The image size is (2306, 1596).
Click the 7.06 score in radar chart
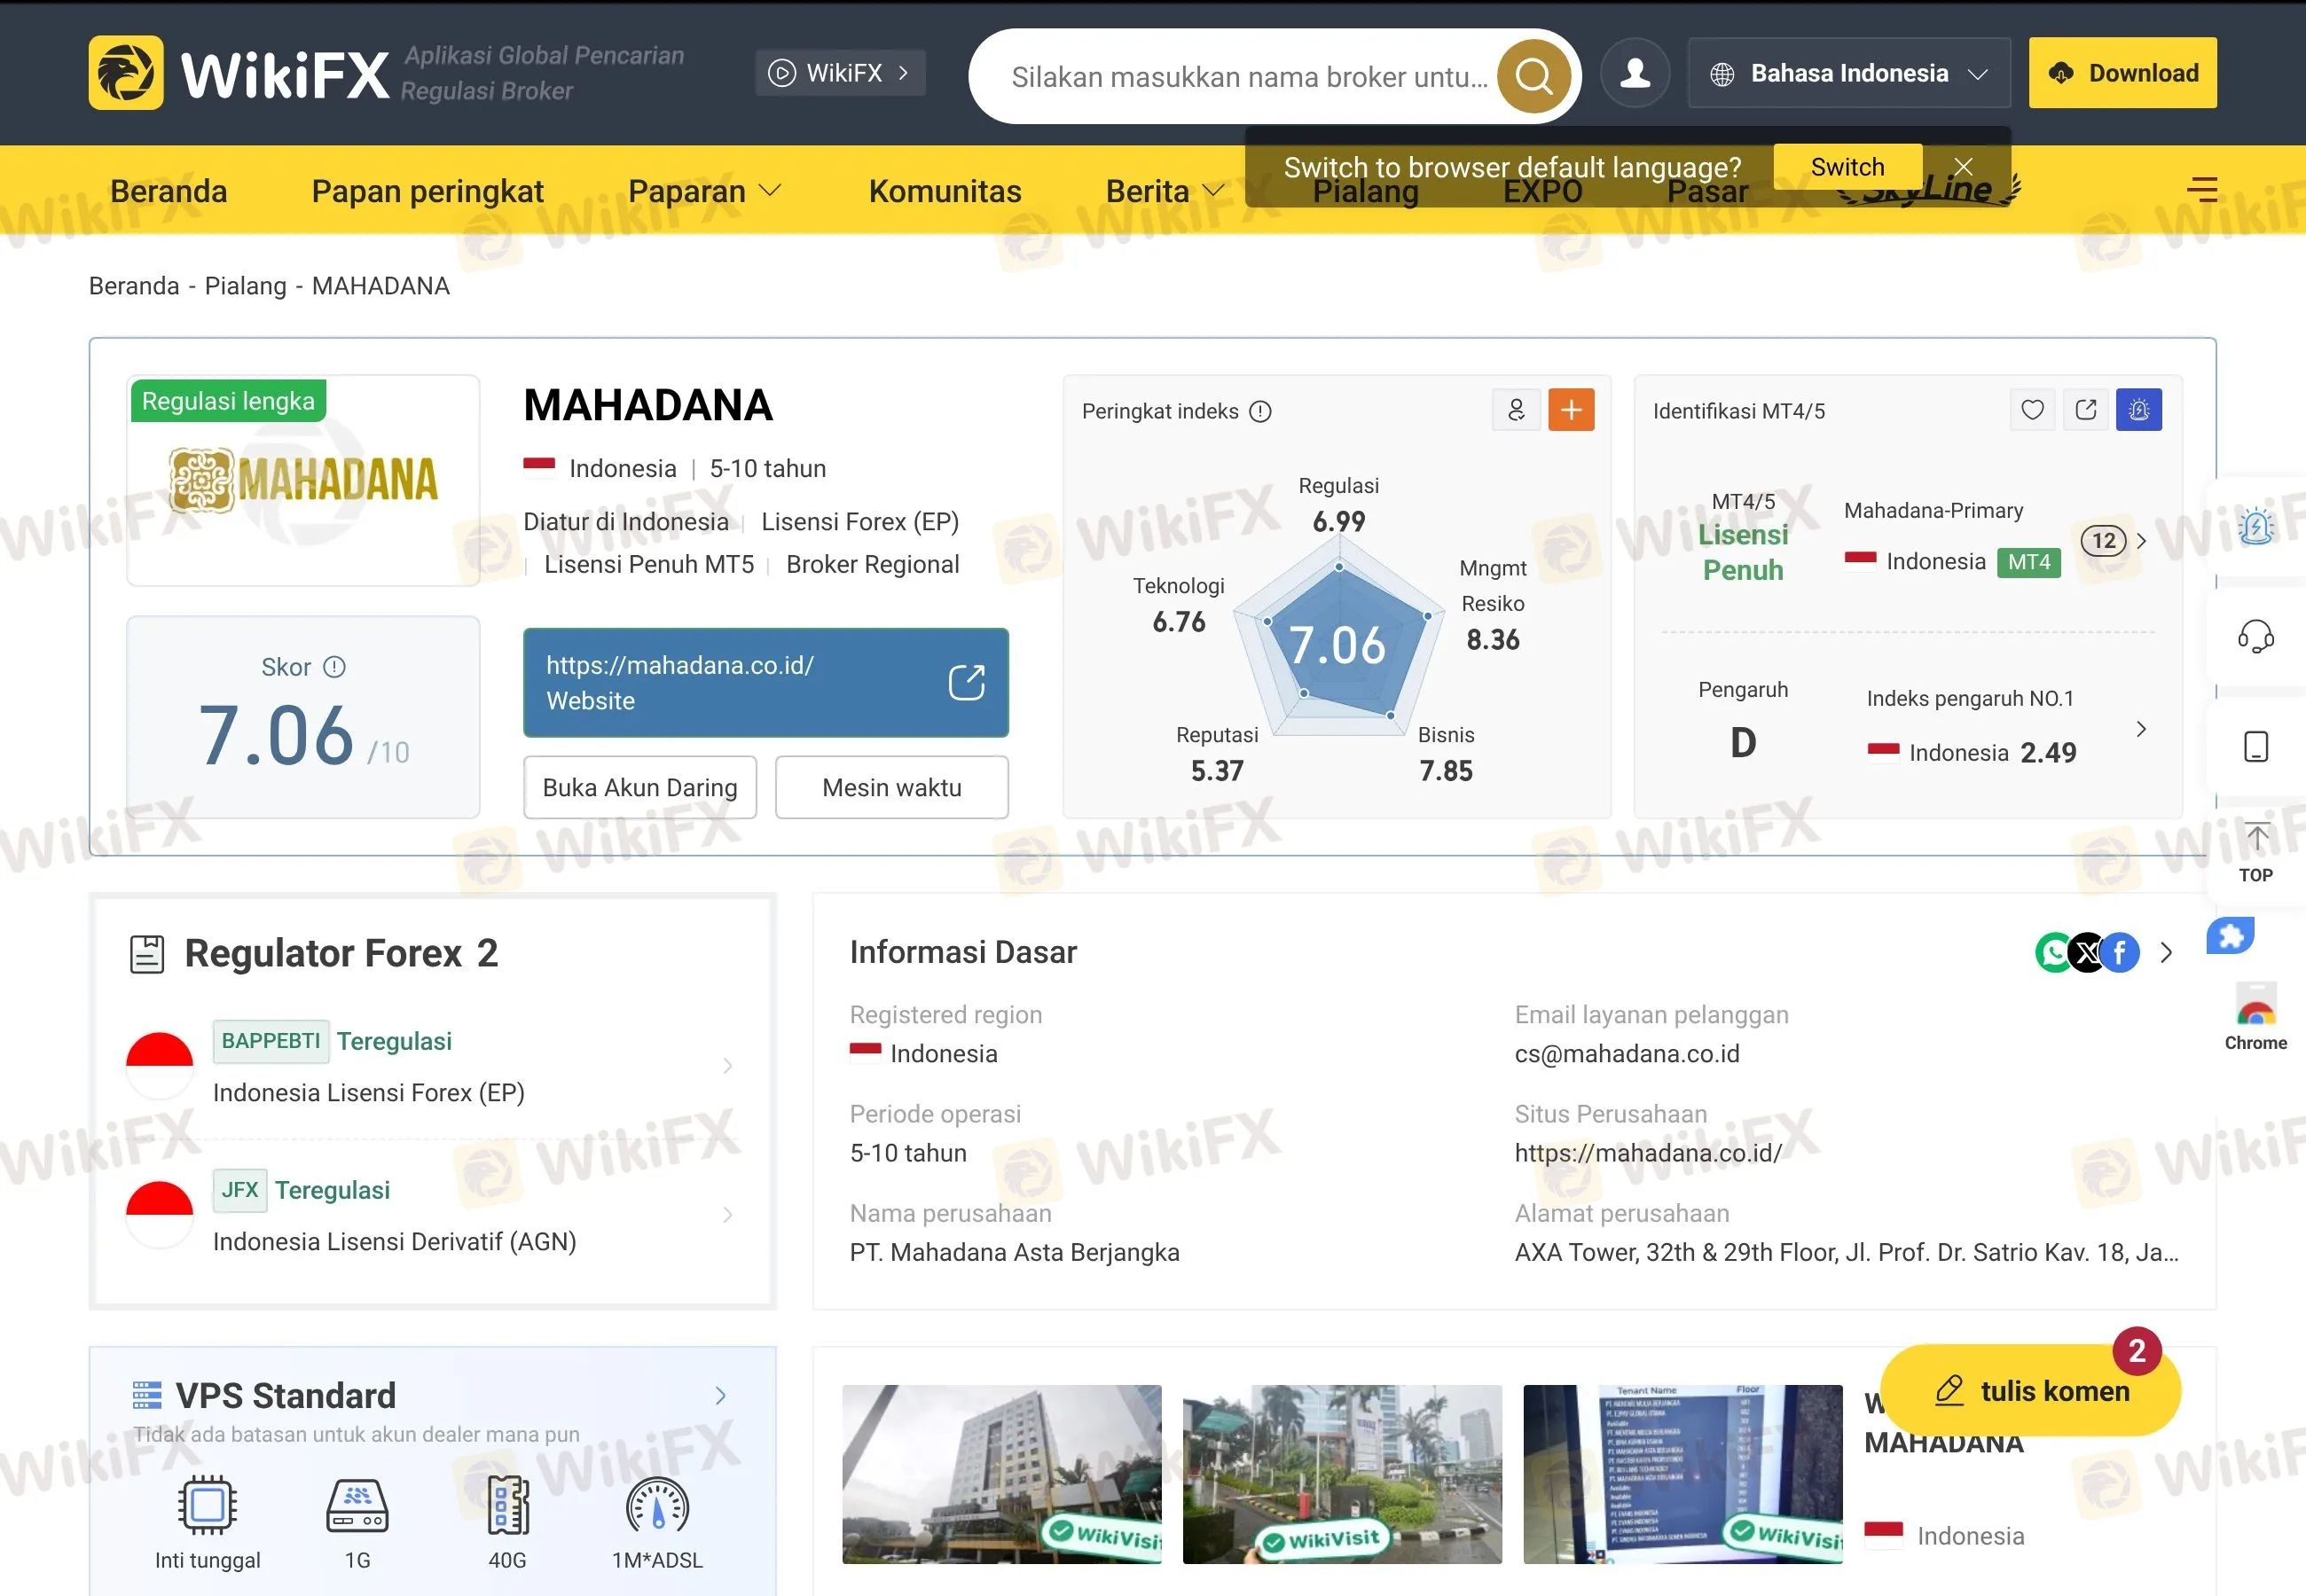click(1337, 645)
